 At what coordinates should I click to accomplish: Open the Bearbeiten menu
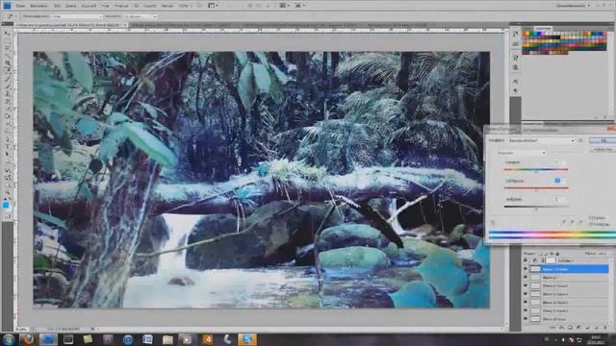tap(38, 6)
